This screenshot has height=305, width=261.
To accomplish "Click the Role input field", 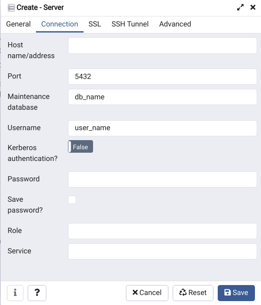I will (162, 231).
